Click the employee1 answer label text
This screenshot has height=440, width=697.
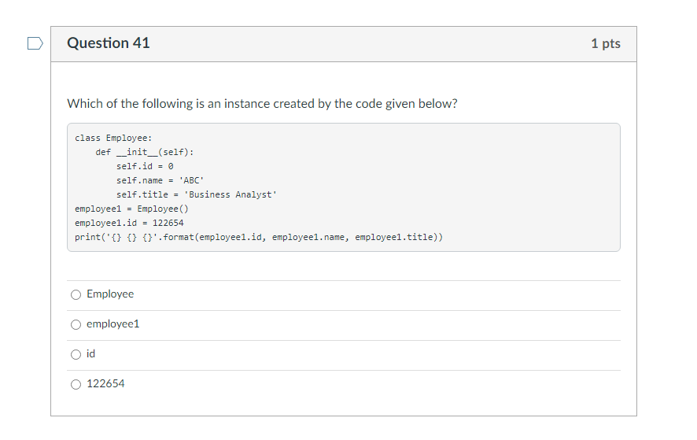[112, 324]
